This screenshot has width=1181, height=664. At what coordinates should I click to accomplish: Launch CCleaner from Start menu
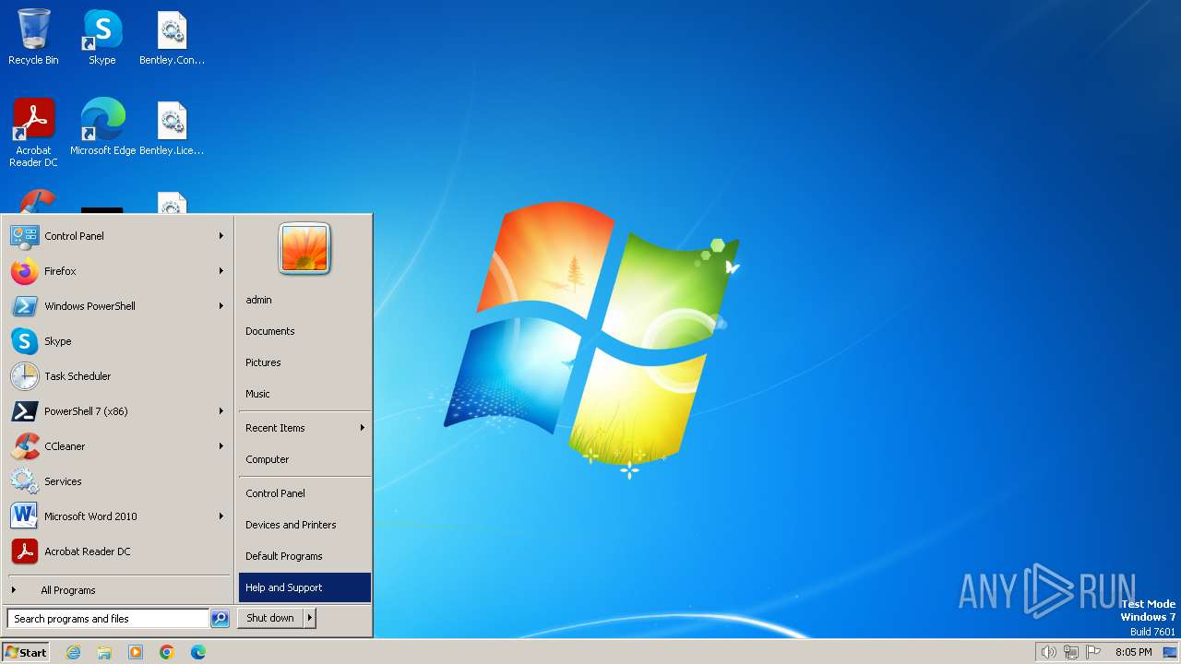118,446
